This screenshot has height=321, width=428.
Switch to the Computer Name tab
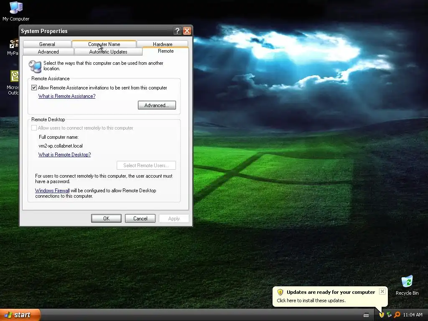click(x=104, y=44)
